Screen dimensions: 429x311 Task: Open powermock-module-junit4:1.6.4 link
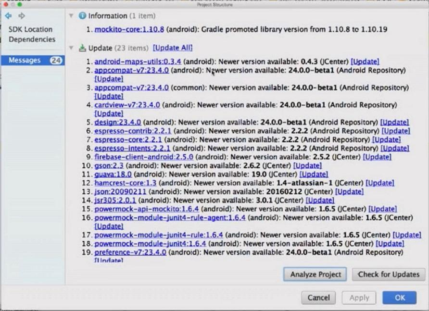pyautogui.click(x=150, y=244)
